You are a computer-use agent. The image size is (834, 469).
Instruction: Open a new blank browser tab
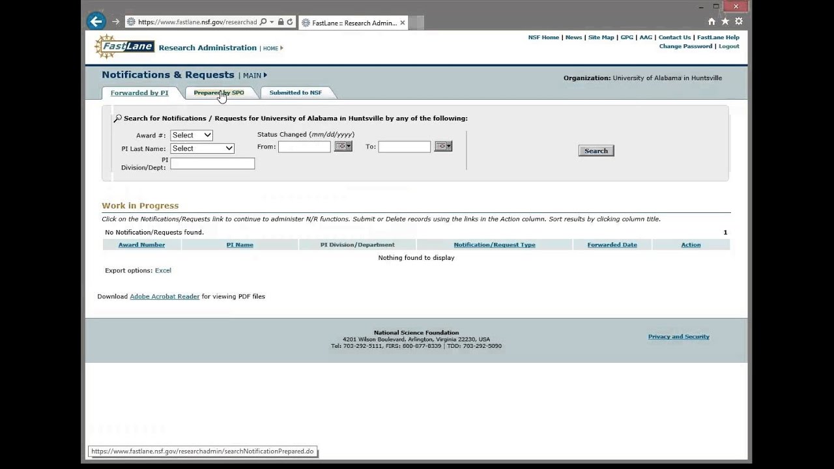(418, 23)
